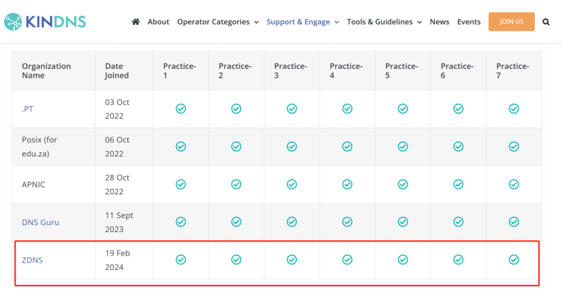Go to the About page
Screen dimensions: 562x301
[158, 22]
